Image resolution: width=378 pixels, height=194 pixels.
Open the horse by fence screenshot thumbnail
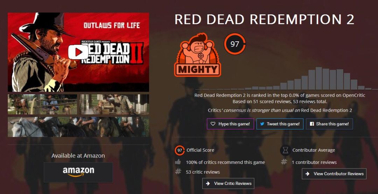42,104
